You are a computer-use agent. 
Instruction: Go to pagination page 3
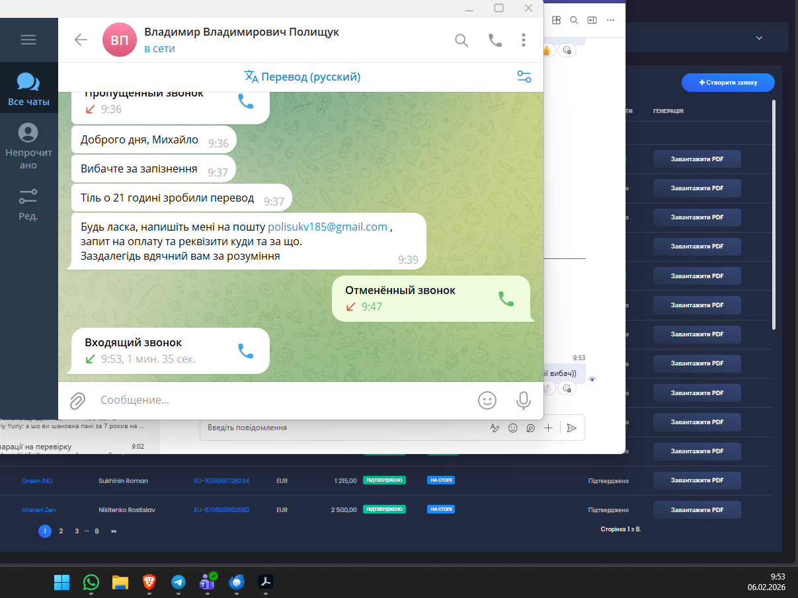point(77,531)
